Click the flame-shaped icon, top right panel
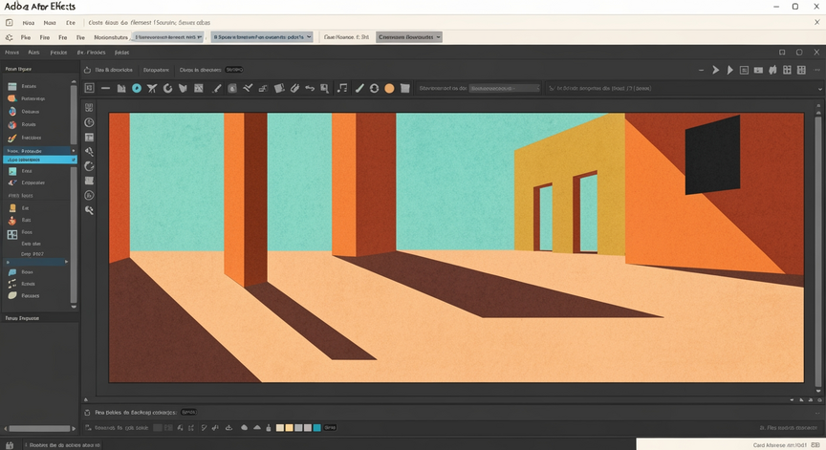This screenshot has width=826, height=450. (772, 70)
